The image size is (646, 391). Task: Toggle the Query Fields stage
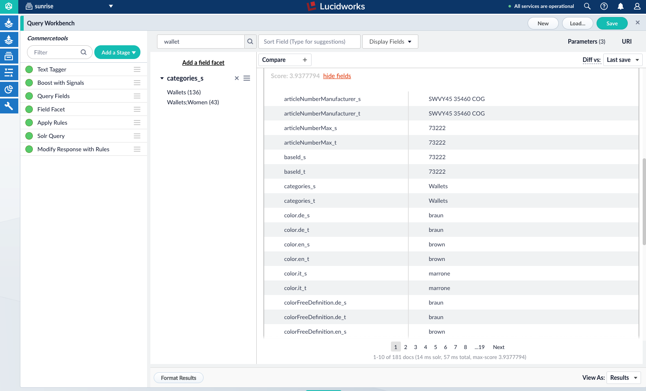[x=29, y=96]
